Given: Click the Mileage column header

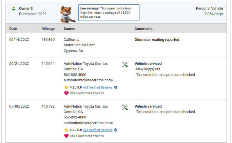Looking at the screenshot, I should pos(48,29).
